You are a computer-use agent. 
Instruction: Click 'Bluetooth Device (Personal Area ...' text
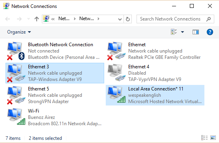tap(64, 57)
